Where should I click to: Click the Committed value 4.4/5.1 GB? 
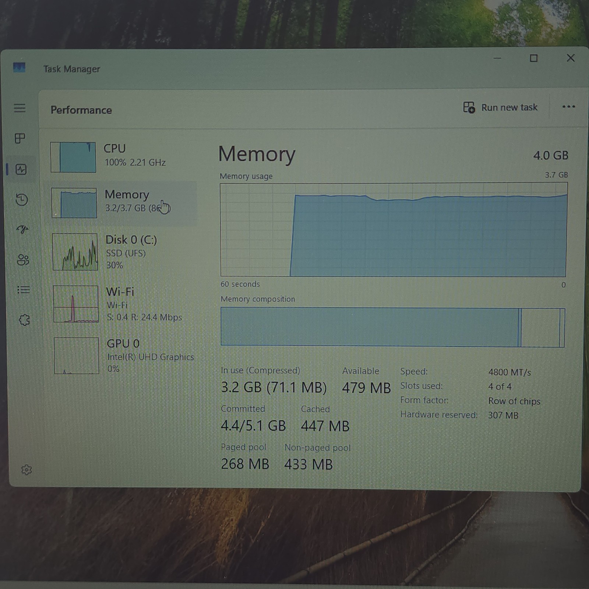253,426
